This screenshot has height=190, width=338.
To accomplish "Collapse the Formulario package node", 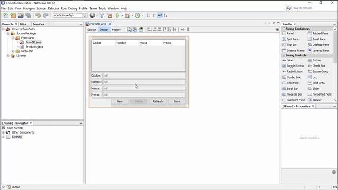I will 13,38.
